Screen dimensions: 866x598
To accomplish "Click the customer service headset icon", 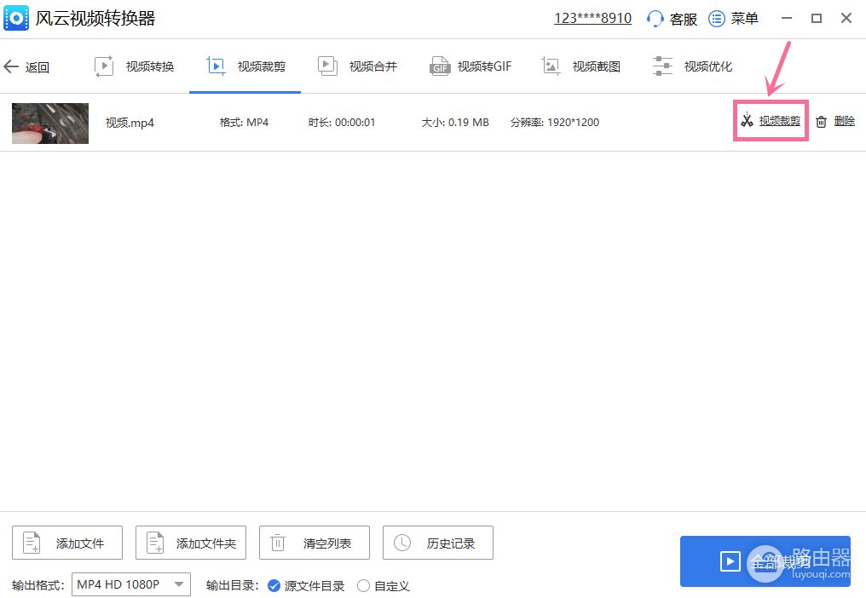I will coord(655,19).
